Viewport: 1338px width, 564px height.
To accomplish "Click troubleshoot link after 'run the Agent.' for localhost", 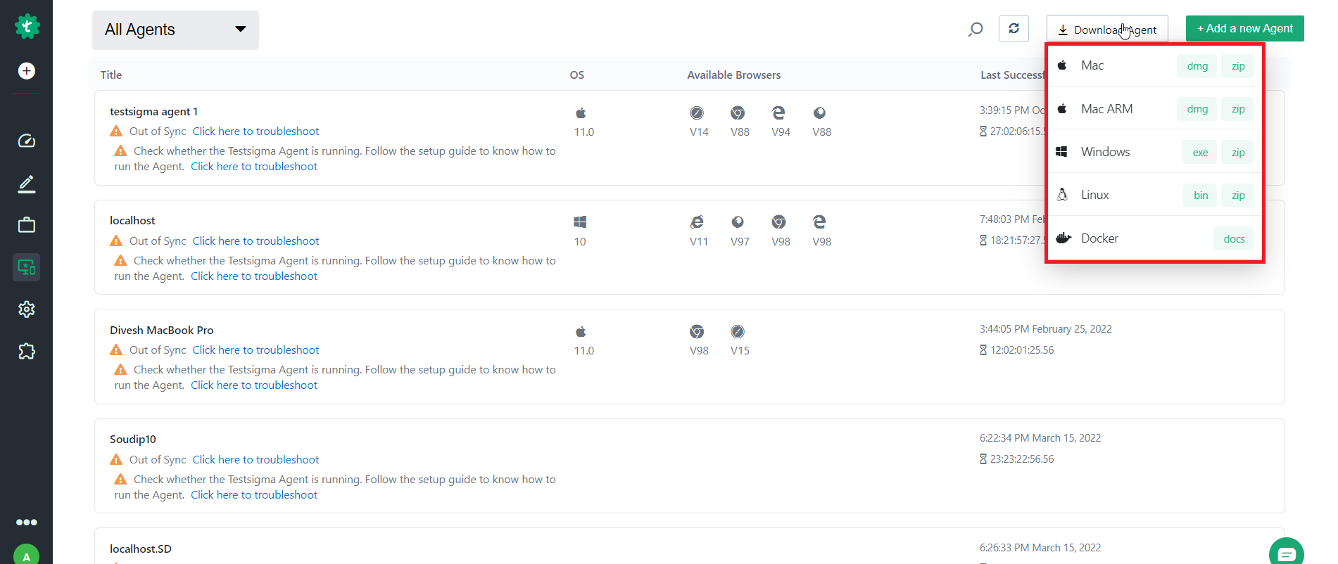I will 254,276.
